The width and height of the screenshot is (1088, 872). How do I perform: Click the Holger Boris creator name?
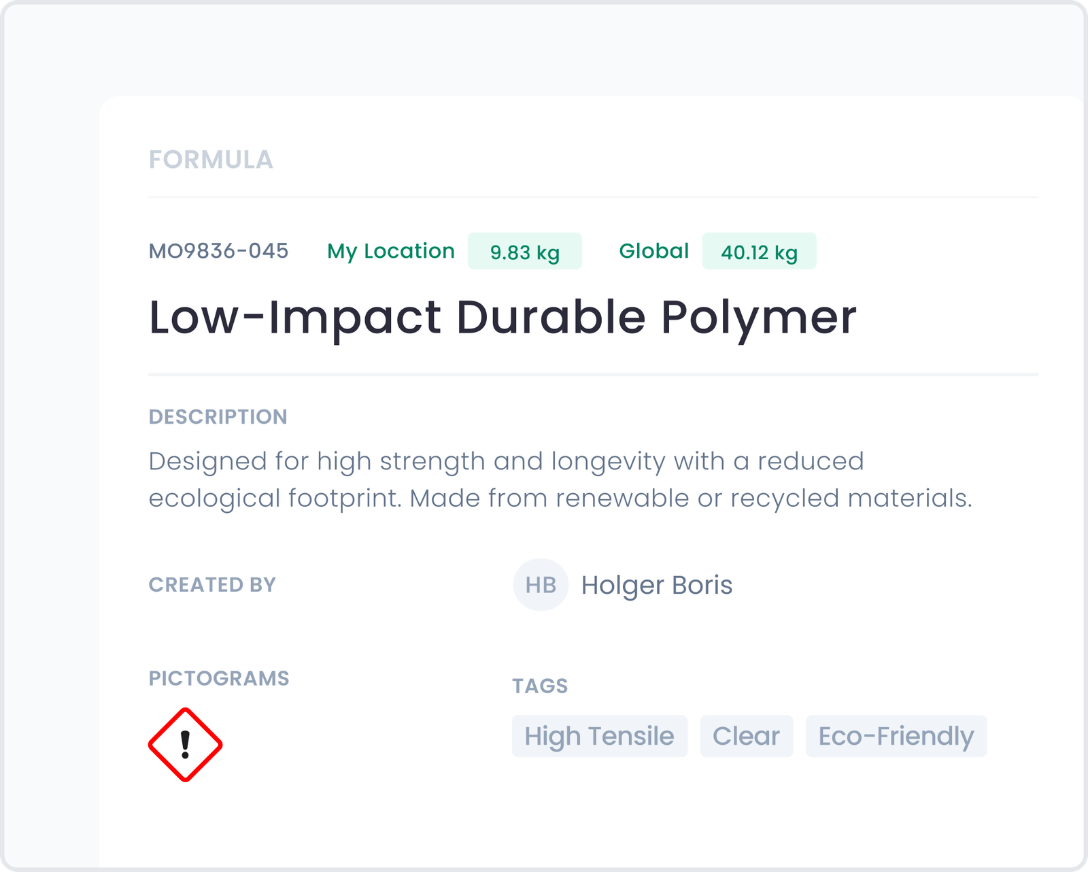click(657, 585)
